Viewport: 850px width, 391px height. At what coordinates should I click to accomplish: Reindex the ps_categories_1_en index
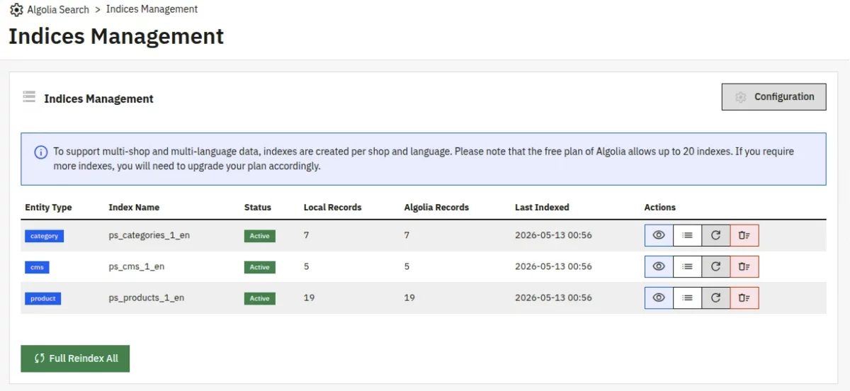(x=715, y=235)
